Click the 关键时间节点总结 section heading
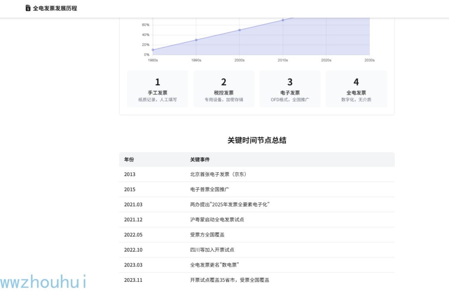This screenshot has width=449, height=291. coord(257,140)
